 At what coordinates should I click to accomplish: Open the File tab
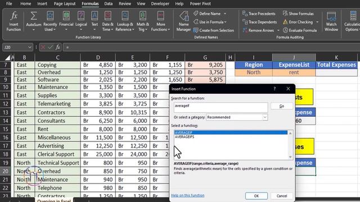click(x=9, y=4)
